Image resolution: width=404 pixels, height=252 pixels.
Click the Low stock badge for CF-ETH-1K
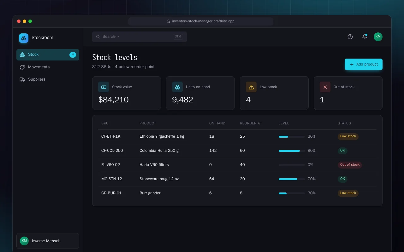(348, 136)
